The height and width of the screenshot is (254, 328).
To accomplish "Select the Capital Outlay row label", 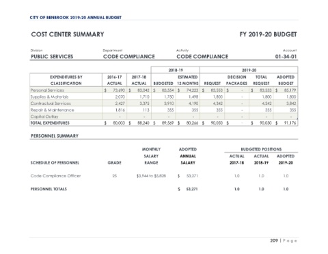I will 44,116.
